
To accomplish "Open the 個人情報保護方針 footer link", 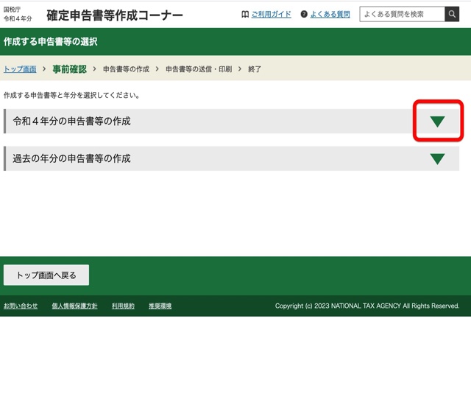I will 74,306.
